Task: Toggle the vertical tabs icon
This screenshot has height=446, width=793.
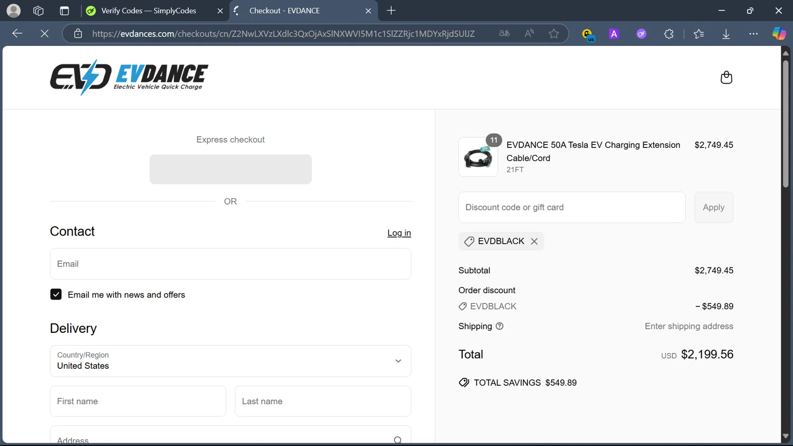Action: point(64,11)
